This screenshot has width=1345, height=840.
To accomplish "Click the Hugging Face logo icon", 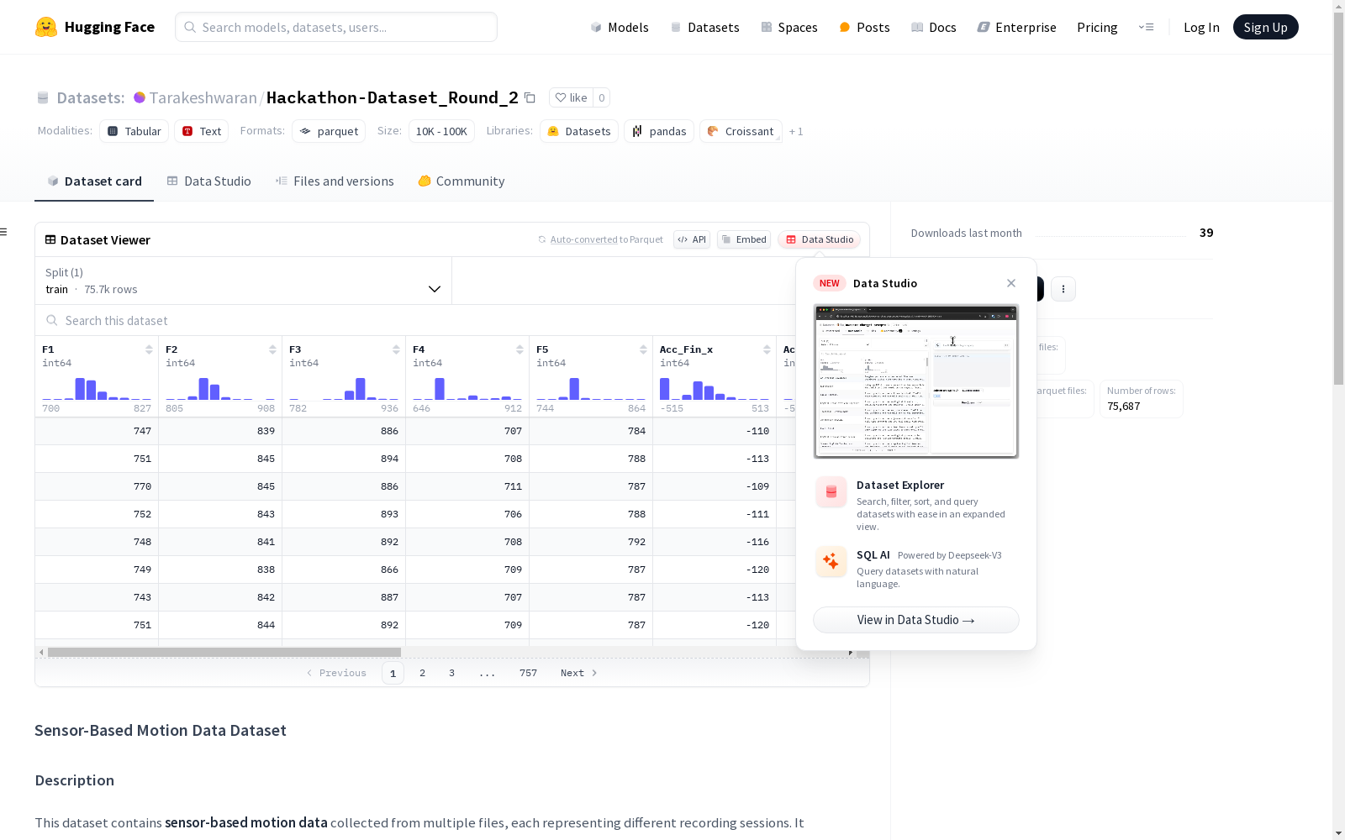I will click(45, 27).
